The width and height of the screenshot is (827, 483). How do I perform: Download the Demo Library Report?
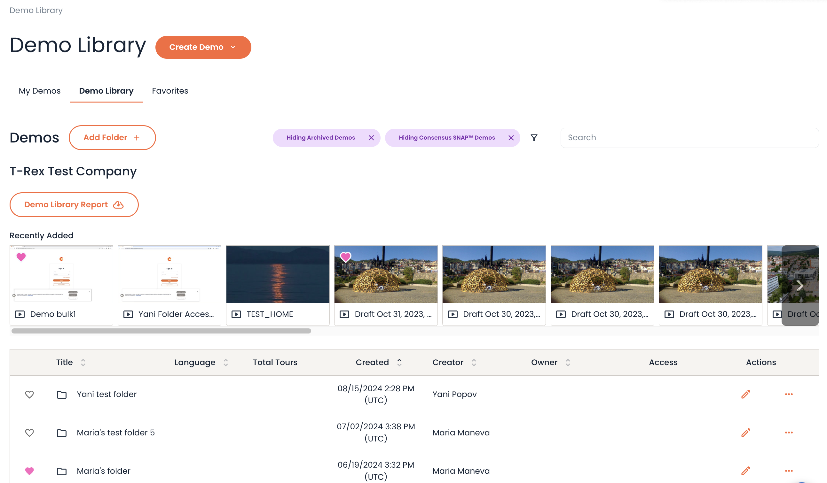74,204
